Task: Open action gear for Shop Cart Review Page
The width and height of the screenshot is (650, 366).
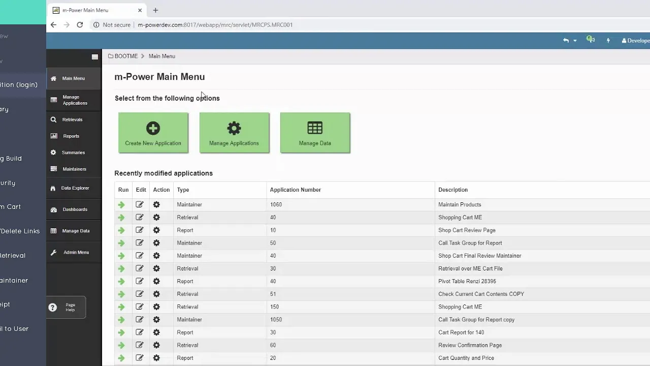Action: click(156, 230)
